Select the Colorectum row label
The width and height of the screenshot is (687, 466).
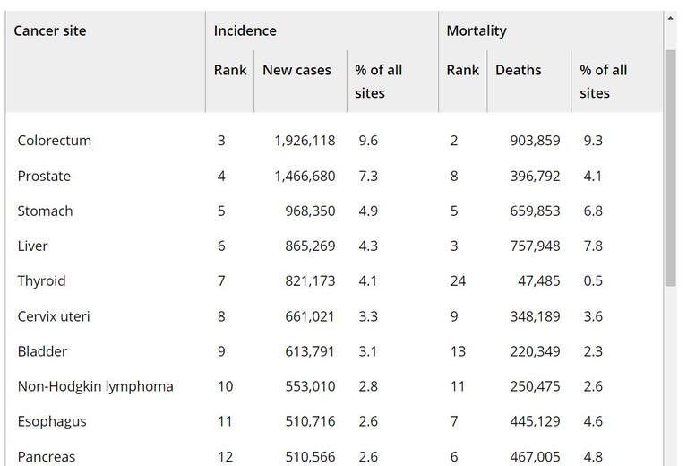point(55,141)
